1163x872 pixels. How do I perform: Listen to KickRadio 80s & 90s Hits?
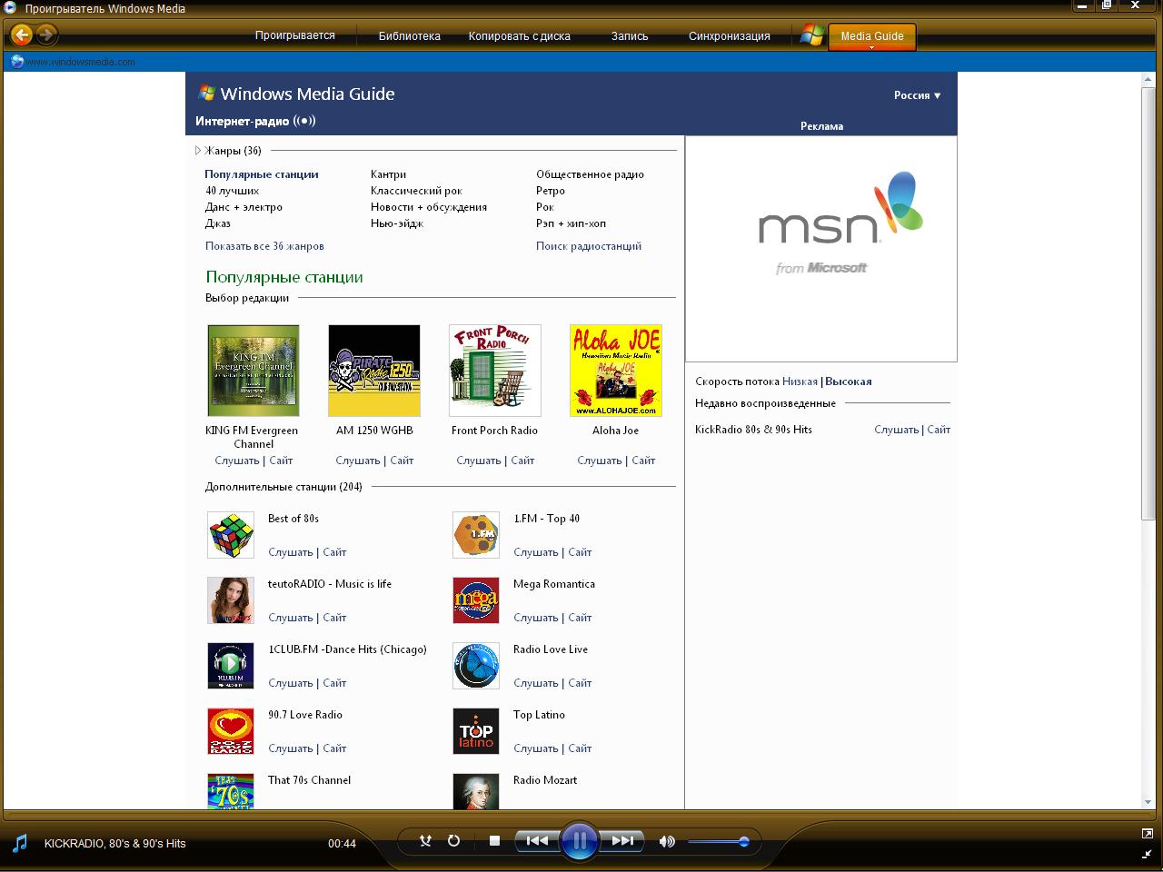tap(897, 430)
